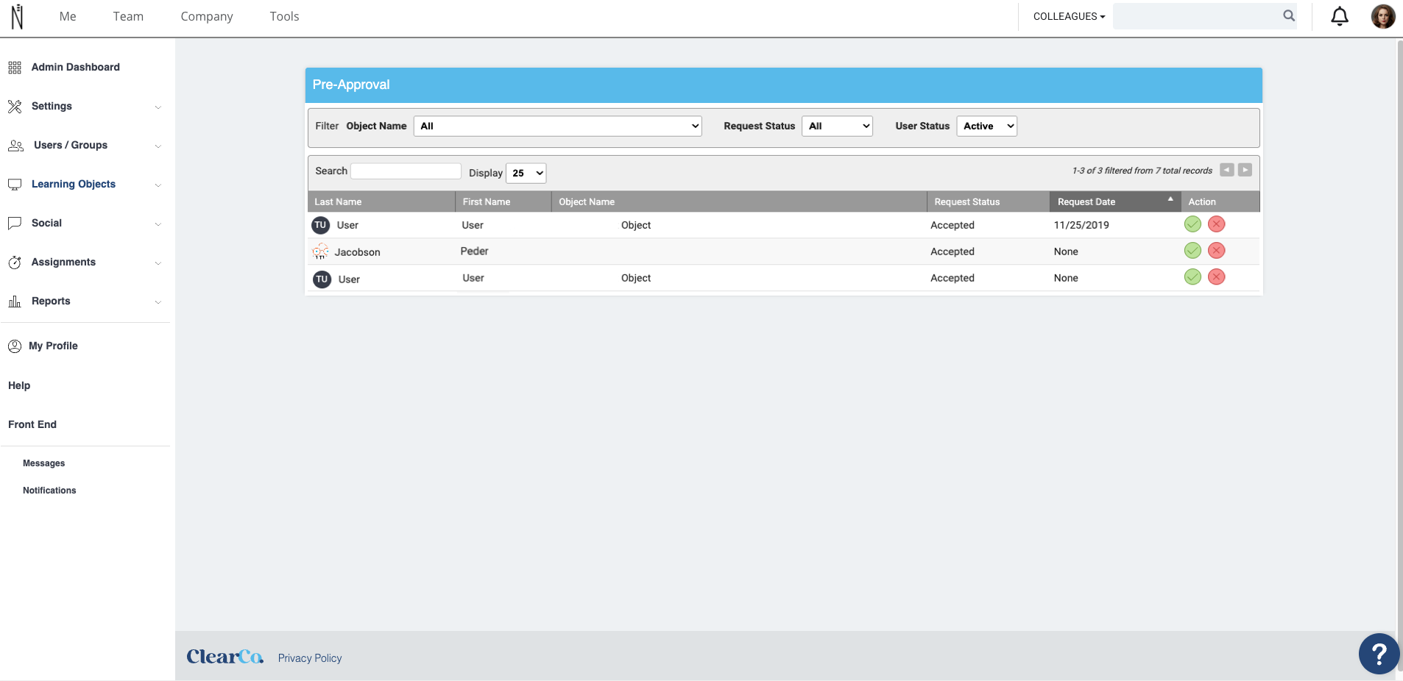Click the My Profile person icon
The width and height of the screenshot is (1403, 681).
[x=15, y=346]
